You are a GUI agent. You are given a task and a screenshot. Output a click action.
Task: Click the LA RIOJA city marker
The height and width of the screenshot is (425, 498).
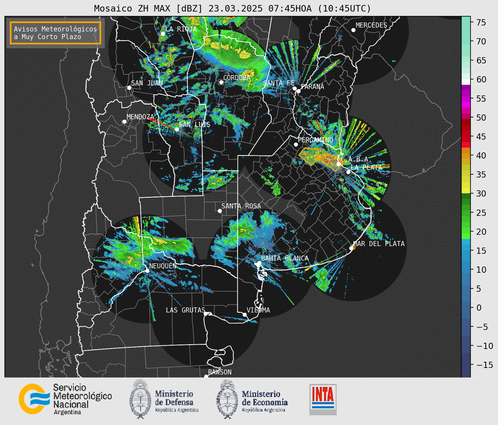163,34
